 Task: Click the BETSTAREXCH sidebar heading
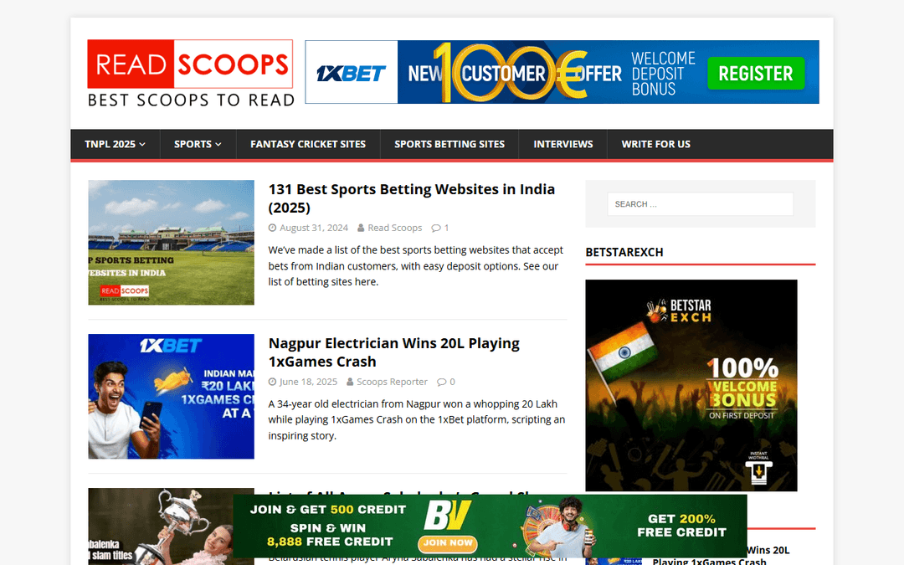(624, 252)
